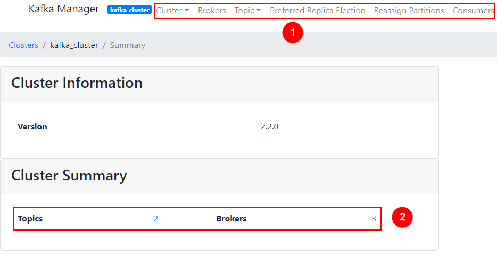497x255 pixels.
Task: Open the Topics count link showing 2
Action: pyautogui.click(x=156, y=219)
